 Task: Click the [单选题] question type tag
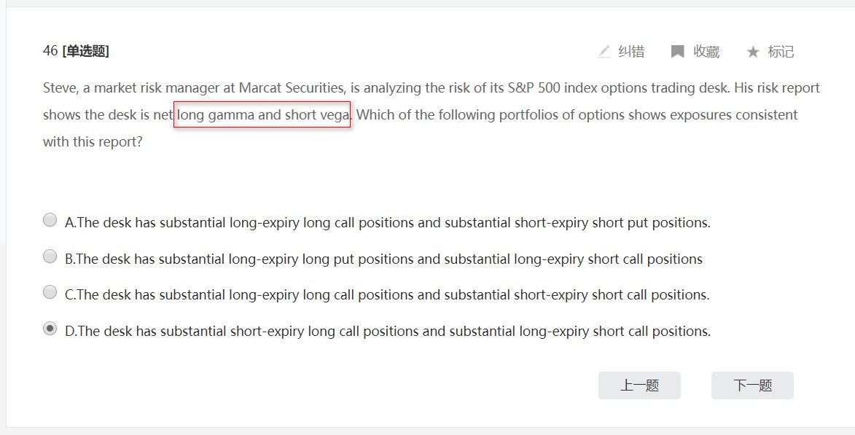85,51
